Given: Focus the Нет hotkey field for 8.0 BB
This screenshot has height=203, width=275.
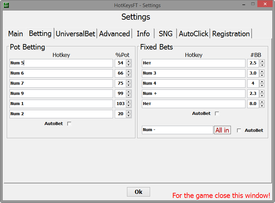Looking at the screenshot, I should 194,104.
